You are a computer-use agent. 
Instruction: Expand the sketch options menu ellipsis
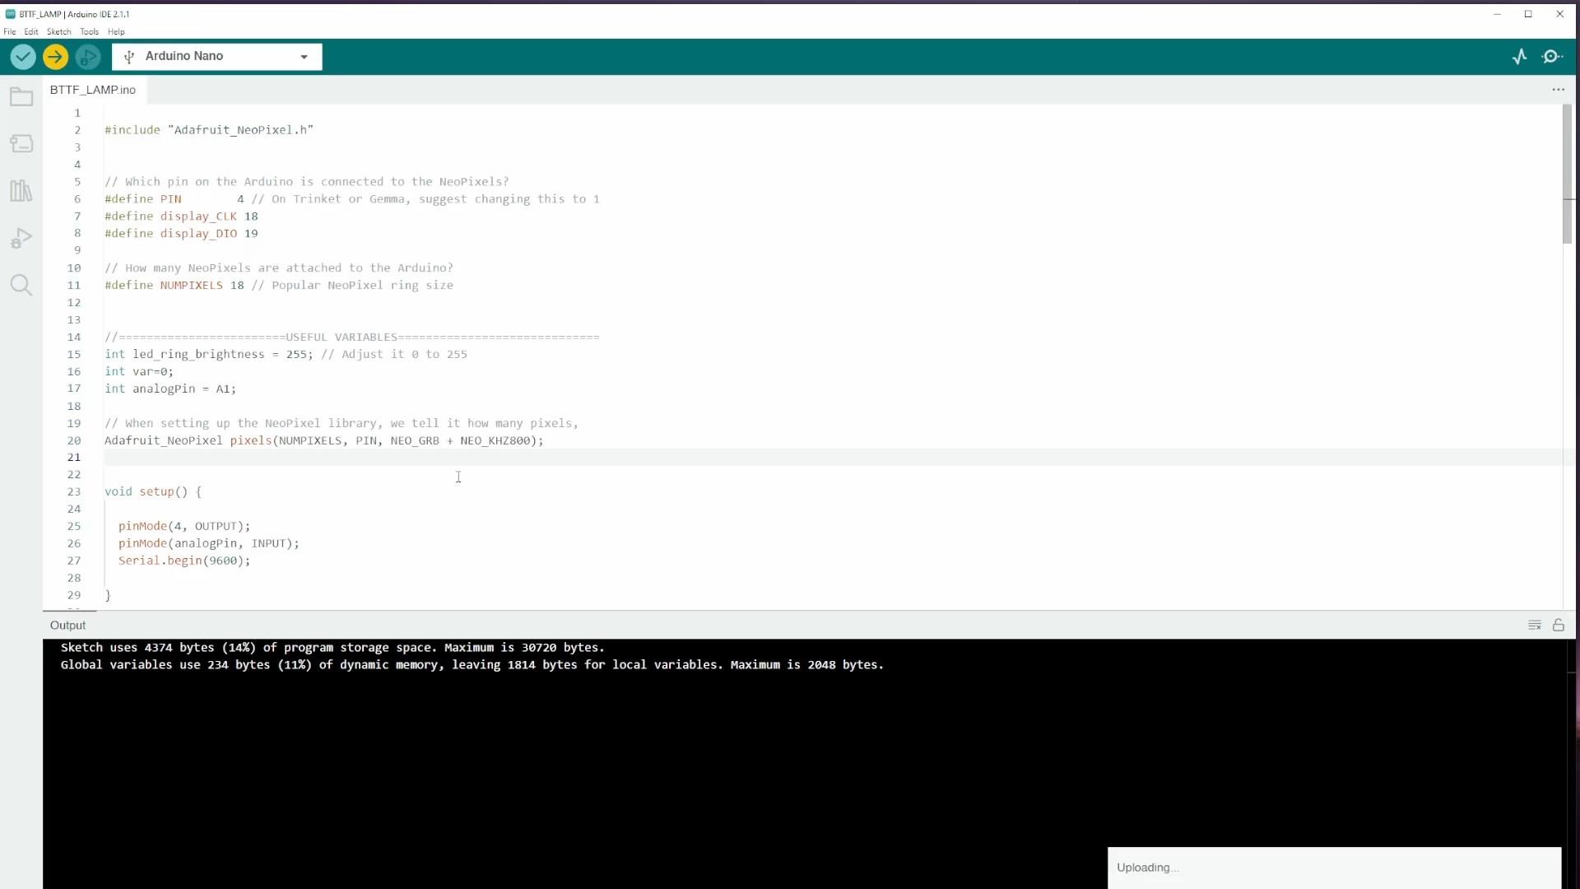pyautogui.click(x=1559, y=89)
